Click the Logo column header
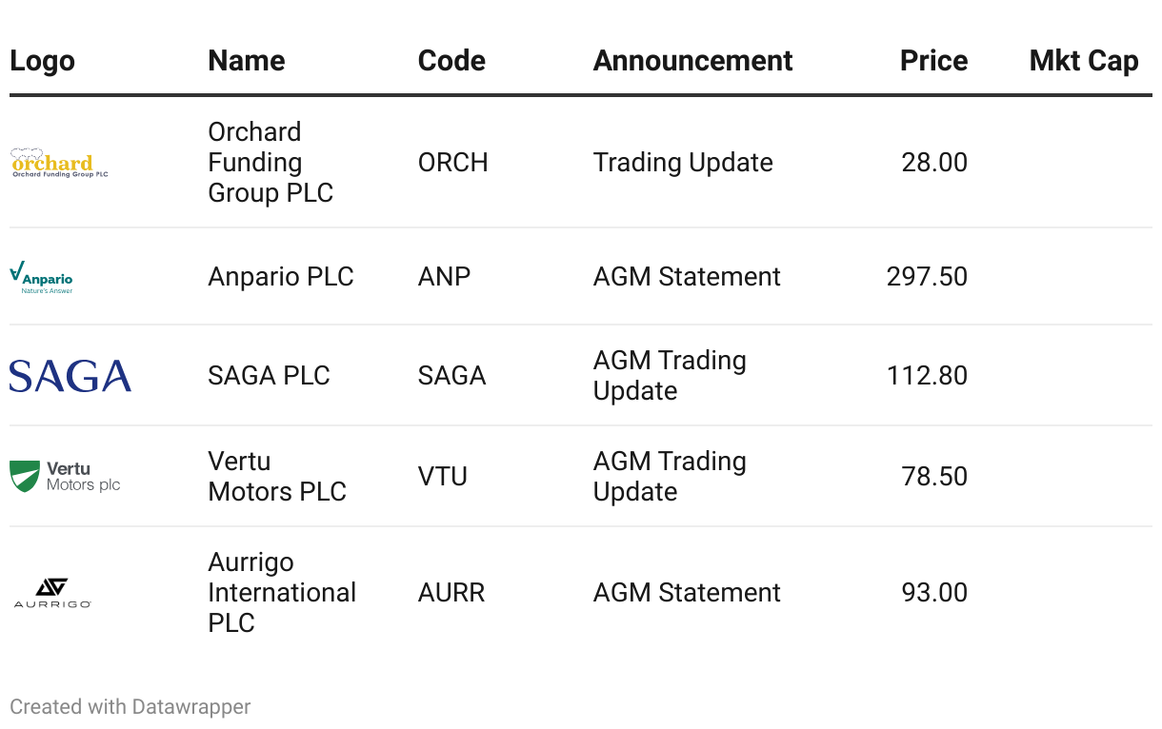This screenshot has height=729, width=1162. click(x=42, y=61)
